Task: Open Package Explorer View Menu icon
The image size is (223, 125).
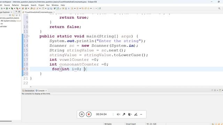Action: pyautogui.click(x=20, y=15)
